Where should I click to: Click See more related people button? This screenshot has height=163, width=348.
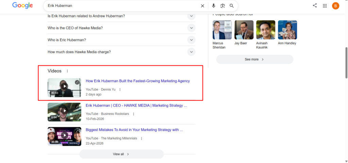(x=255, y=59)
